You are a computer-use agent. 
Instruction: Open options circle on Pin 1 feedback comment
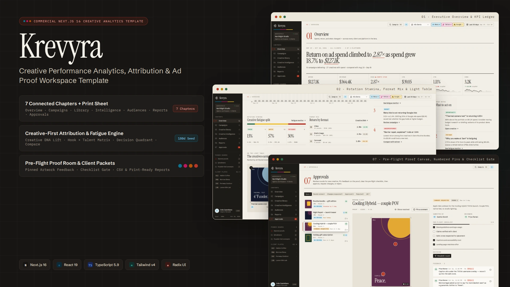[x=490, y=270]
